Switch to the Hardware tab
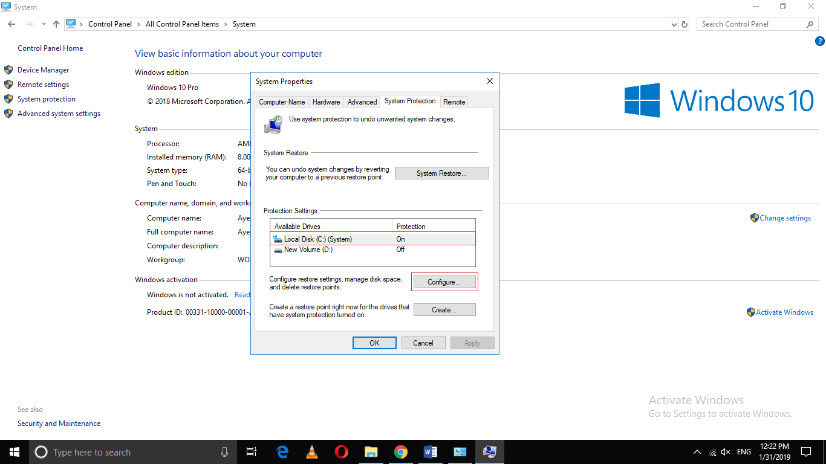 point(326,101)
